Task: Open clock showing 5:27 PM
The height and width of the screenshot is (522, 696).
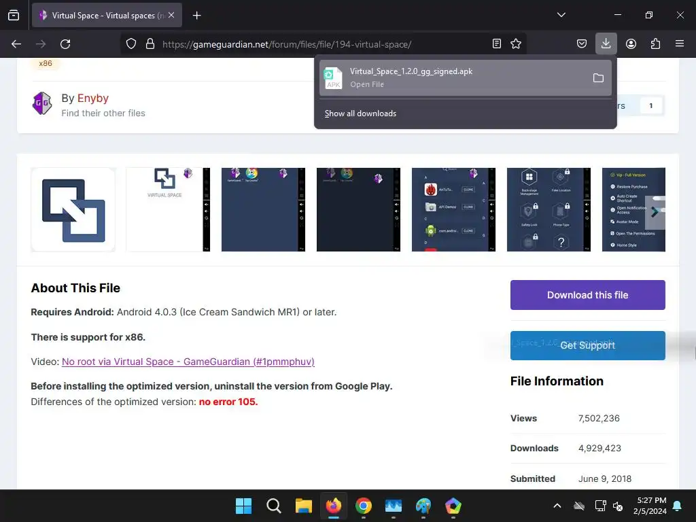Action: (650, 506)
